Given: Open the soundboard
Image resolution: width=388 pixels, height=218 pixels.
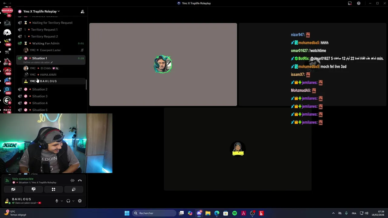Looking at the screenshot, I should pos(74,189).
